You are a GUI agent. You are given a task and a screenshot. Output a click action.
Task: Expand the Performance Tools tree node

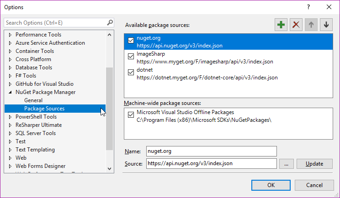(11, 35)
